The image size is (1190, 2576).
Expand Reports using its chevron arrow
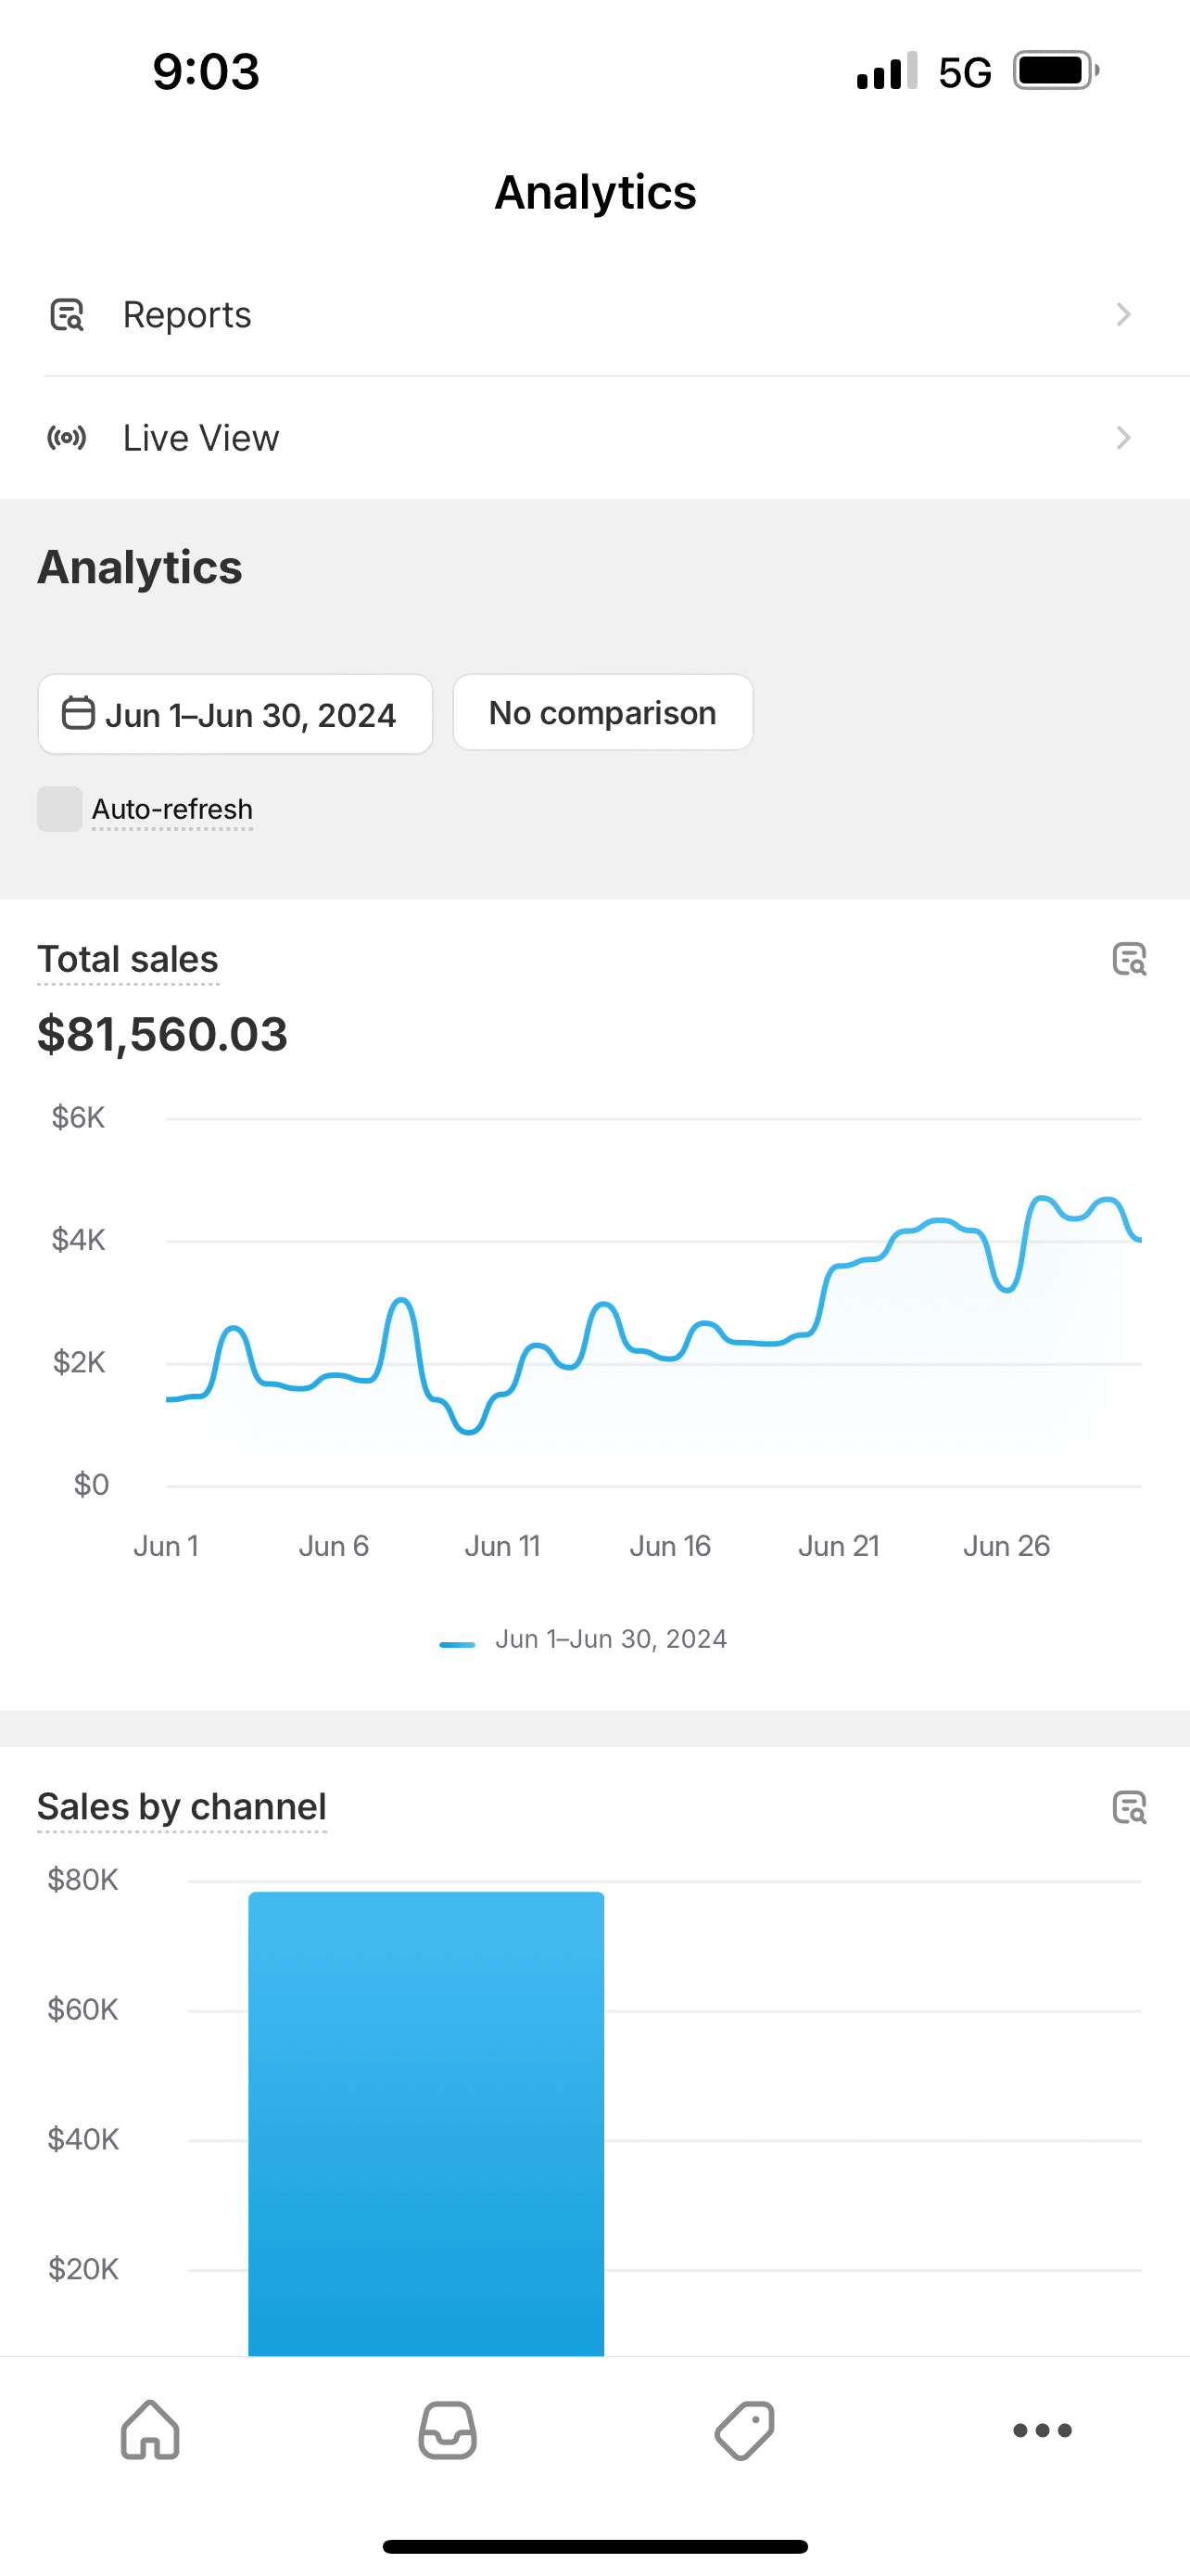tap(1123, 315)
